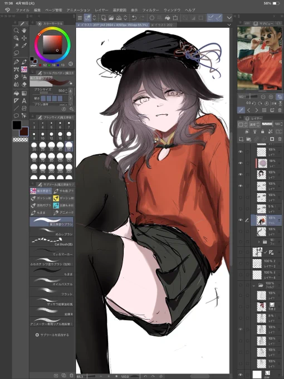Screen dimensions: 284x379
Task: Toggle Clip to Layer Below icon
Action: point(247,132)
